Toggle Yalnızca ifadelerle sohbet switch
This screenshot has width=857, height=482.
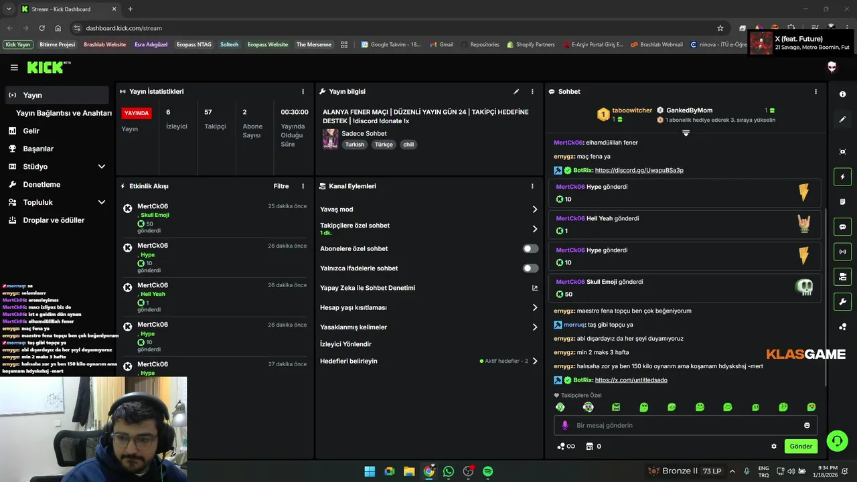(x=530, y=268)
